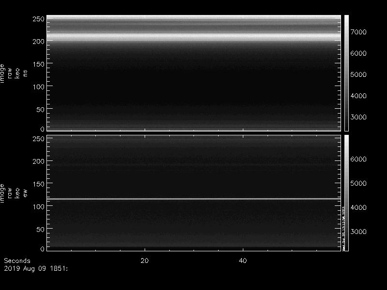Click the 4000 value on the bottom colorbar
Screen dimensions: 387x290
point(358,207)
